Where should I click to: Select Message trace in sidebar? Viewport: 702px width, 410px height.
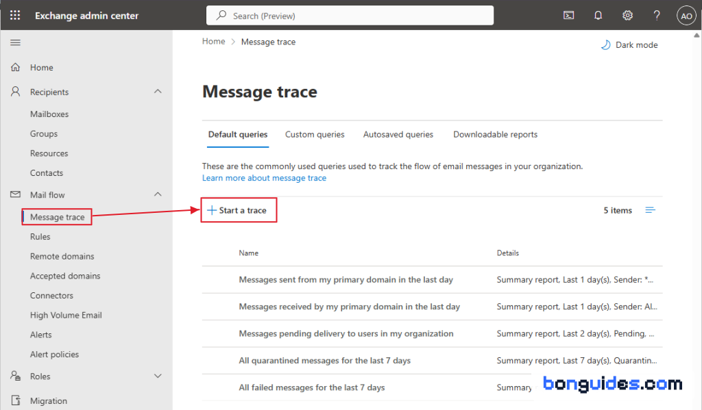coord(58,217)
